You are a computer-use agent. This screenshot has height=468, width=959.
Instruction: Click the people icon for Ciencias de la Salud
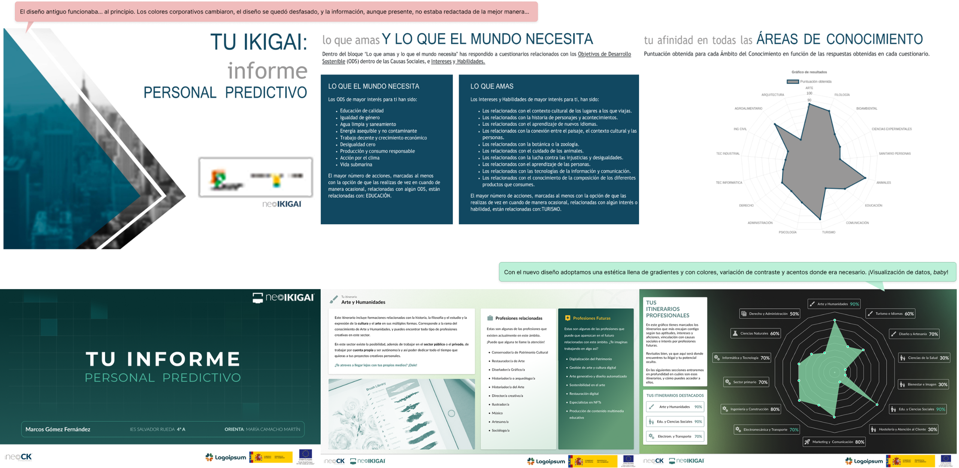coord(903,357)
